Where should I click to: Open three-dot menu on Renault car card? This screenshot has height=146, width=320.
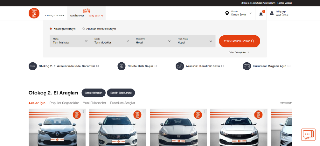[x=84, y=112]
